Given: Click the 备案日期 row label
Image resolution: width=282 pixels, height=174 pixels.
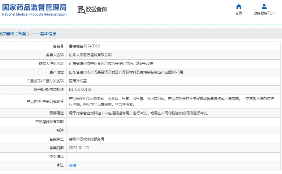Looking at the screenshot, I should pyautogui.click(x=56, y=148).
